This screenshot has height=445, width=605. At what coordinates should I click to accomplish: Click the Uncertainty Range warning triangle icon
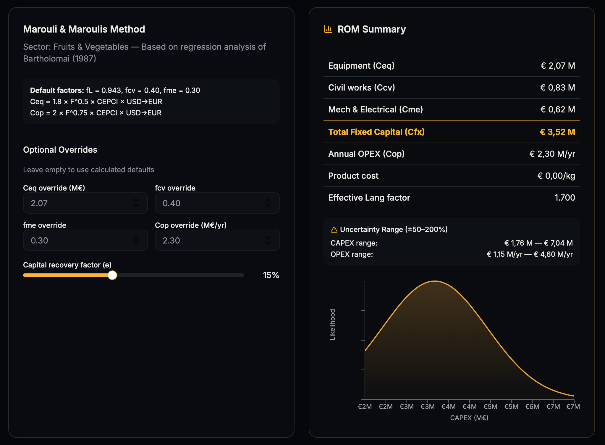pos(334,230)
